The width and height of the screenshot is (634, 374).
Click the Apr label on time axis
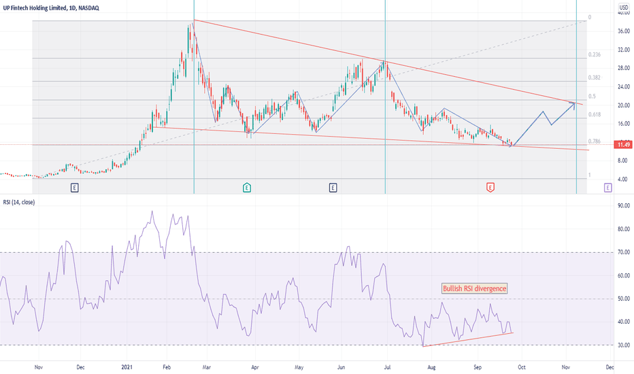[x=254, y=367]
